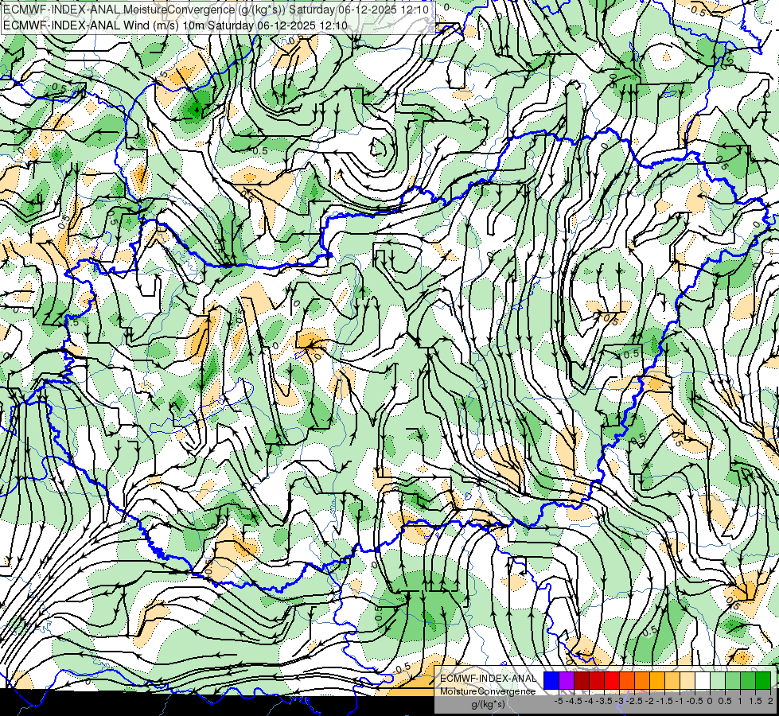Click the -4 legend tick label
779x716 pixels.
tap(589, 701)
